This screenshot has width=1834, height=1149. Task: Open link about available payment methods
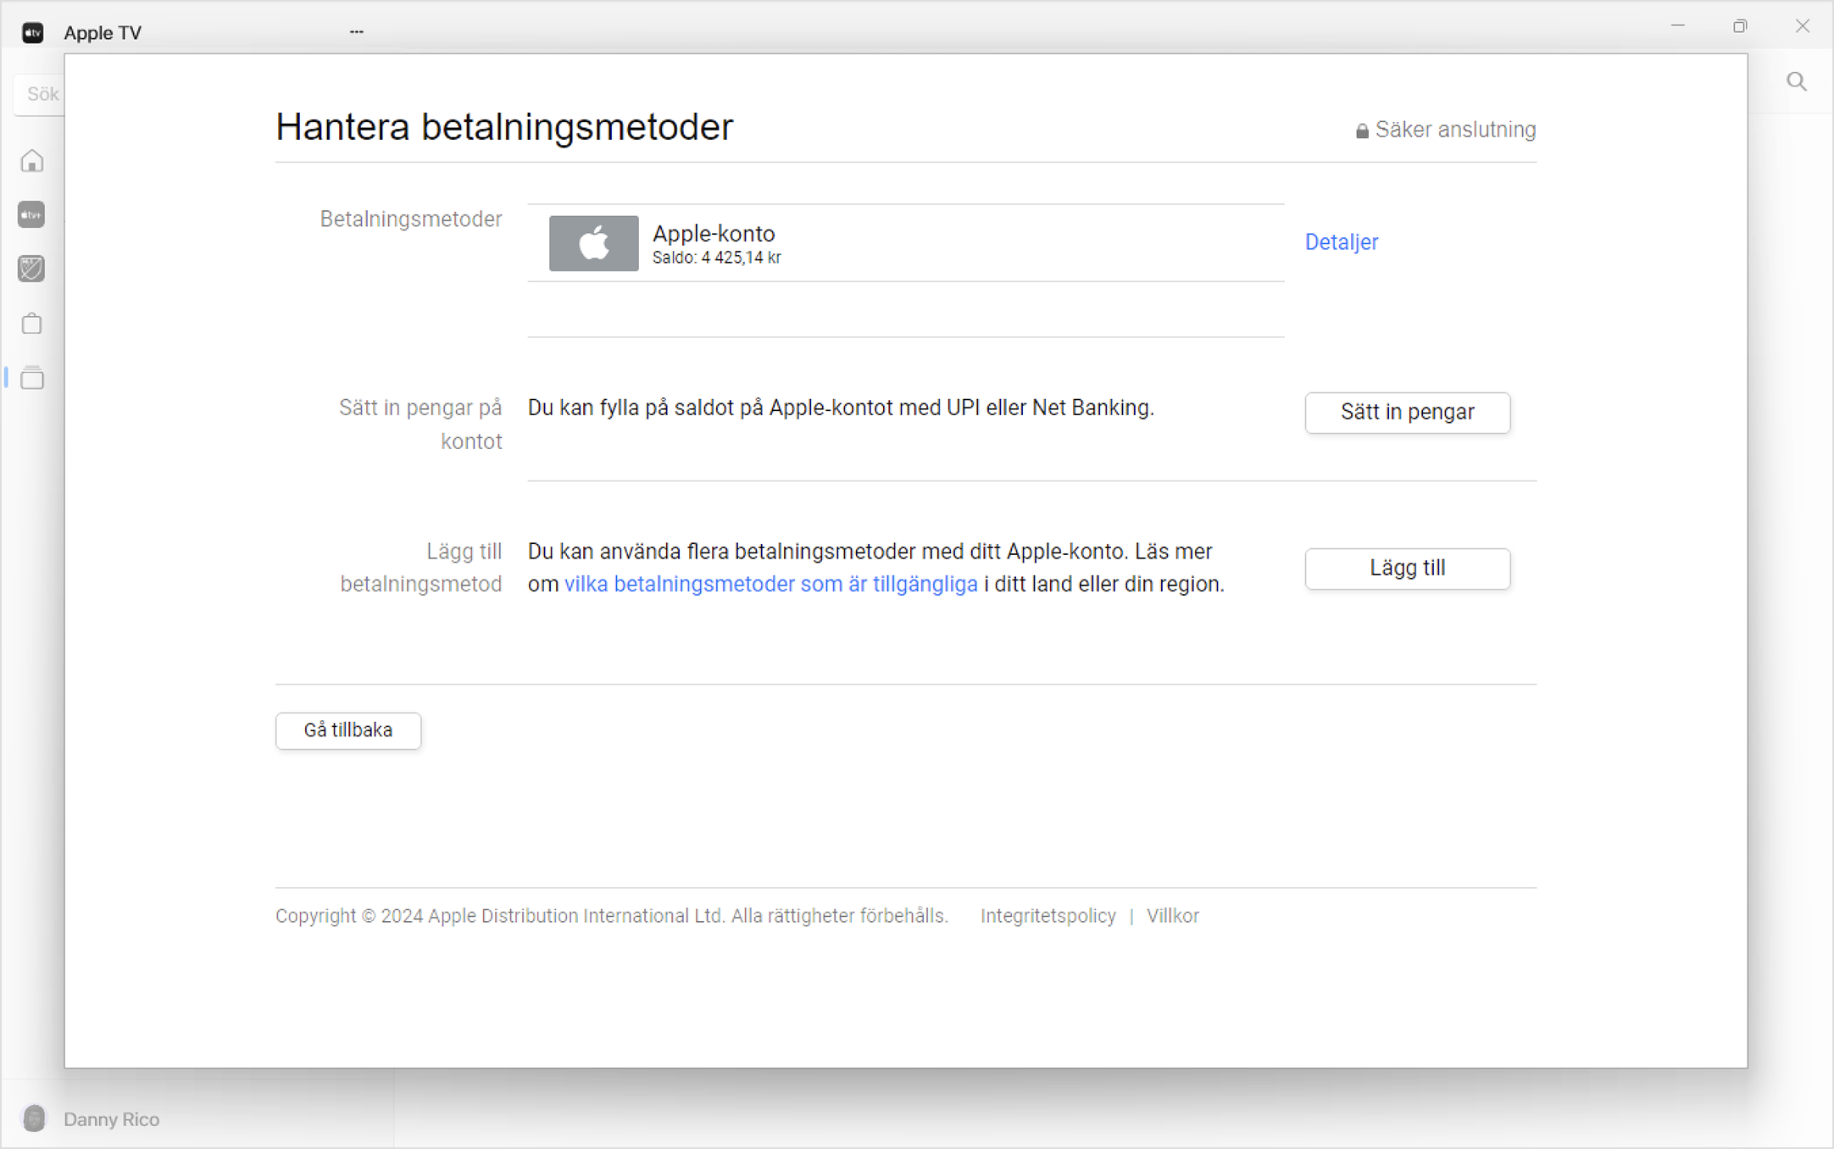[770, 584]
